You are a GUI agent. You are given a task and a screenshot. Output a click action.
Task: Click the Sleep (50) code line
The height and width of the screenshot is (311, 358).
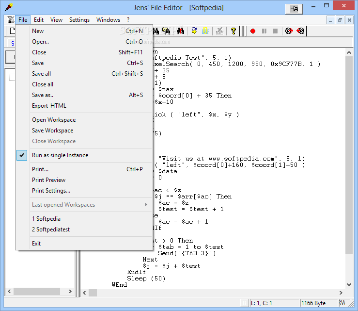pos(146,278)
